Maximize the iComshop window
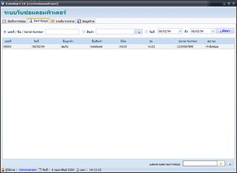This screenshot has width=237, height=173. pyautogui.click(x=229, y=4)
